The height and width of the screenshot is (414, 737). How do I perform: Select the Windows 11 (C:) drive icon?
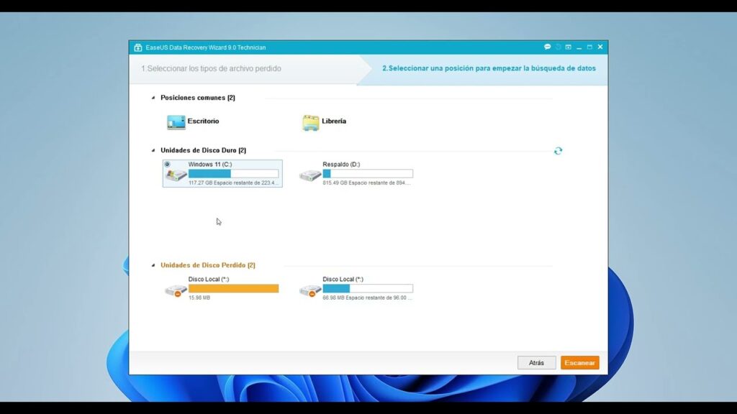pos(176,175)
